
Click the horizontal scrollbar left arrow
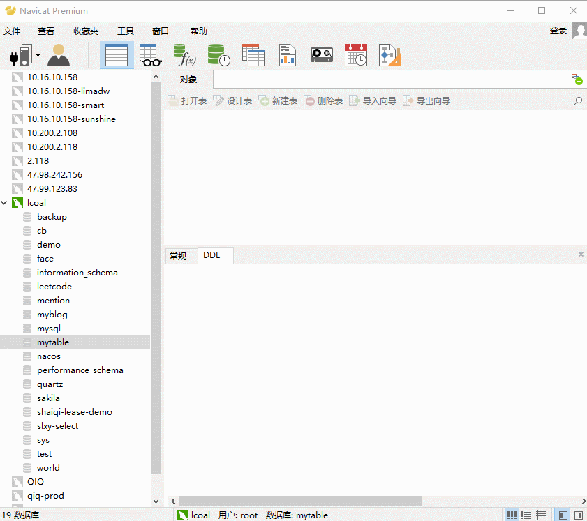tap(173, 501)
